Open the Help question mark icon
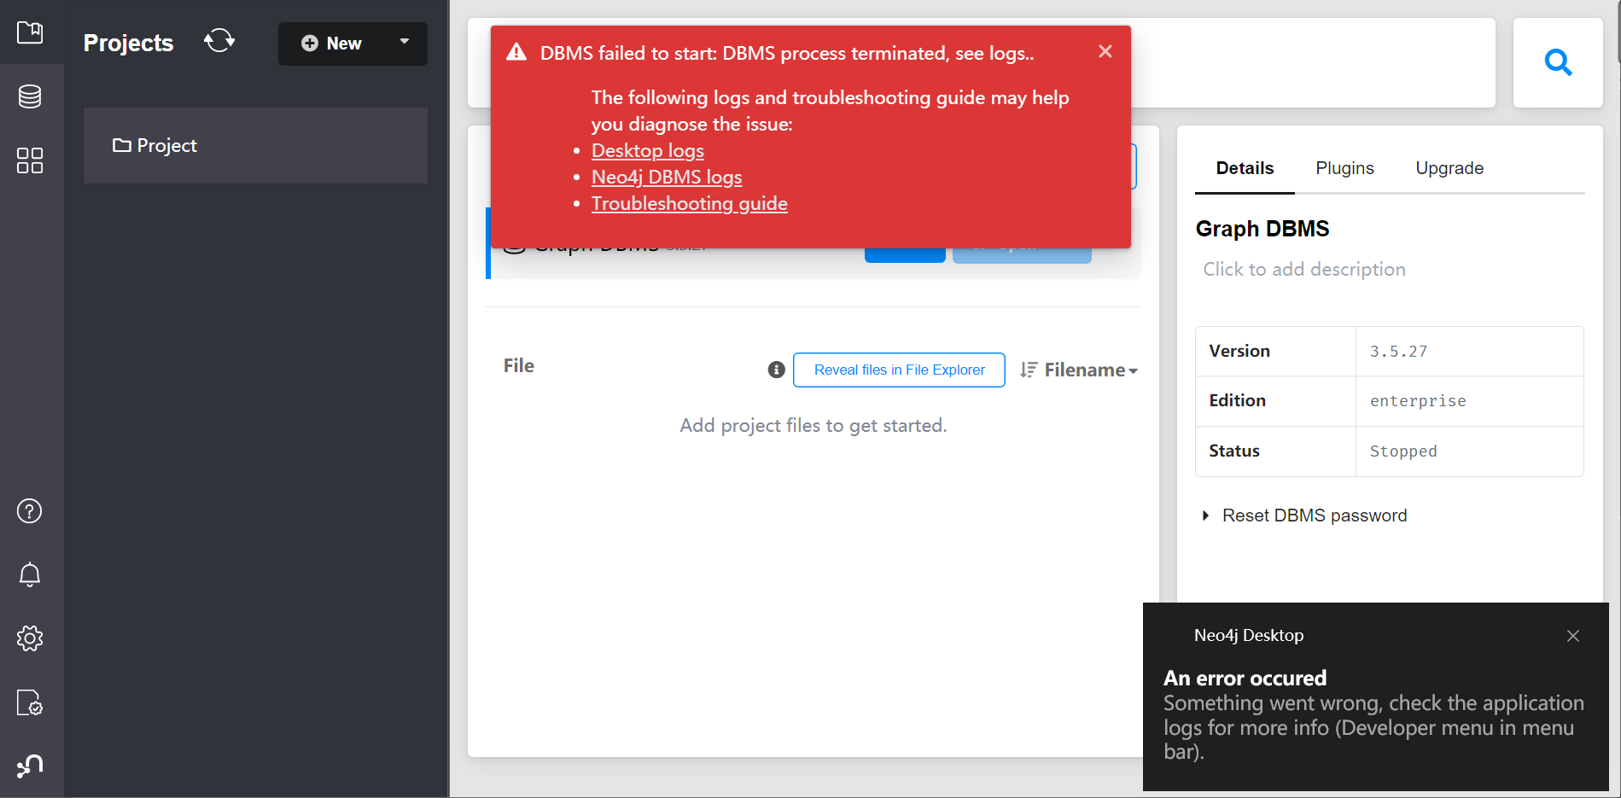This screenshot has width=1621, height=798. coord(30,511)
